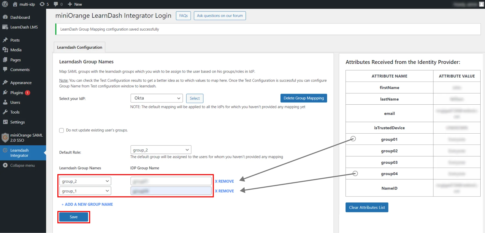Open Pages menu item

pos(16,60)
